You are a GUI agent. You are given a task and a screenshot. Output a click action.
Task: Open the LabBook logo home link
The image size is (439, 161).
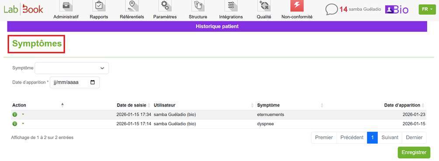coord(24,10)
